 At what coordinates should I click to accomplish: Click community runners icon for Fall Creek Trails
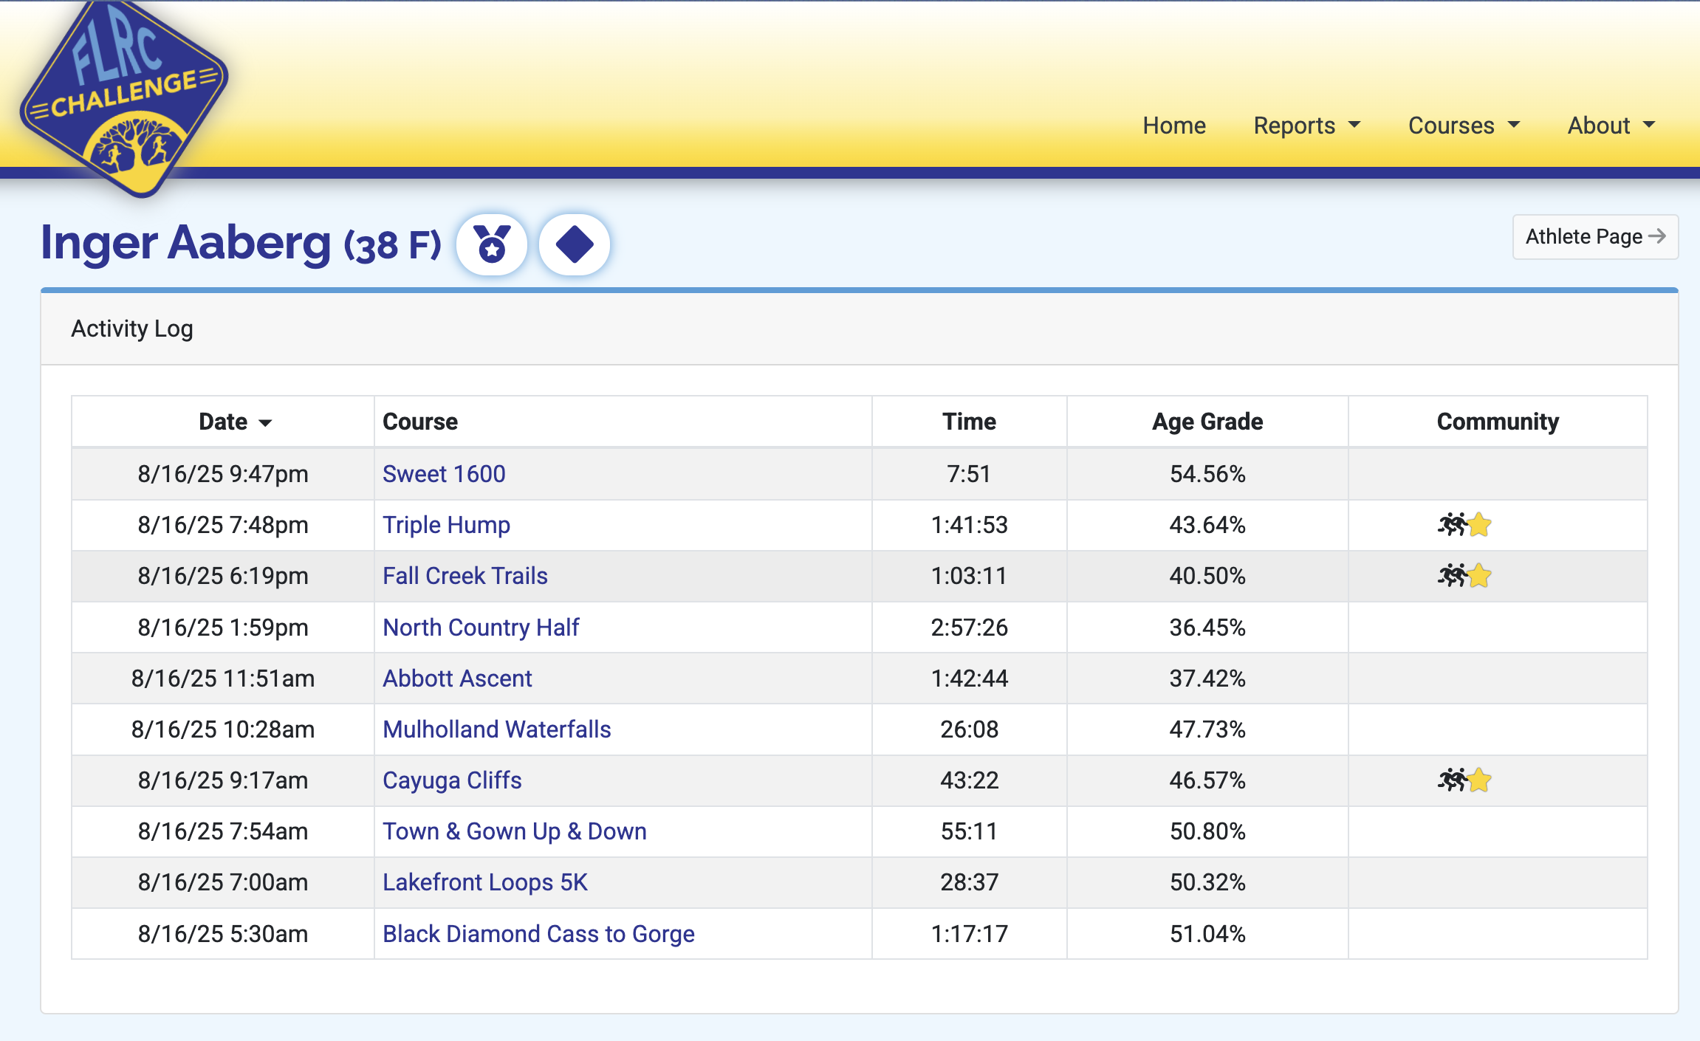coord(1452,576)
